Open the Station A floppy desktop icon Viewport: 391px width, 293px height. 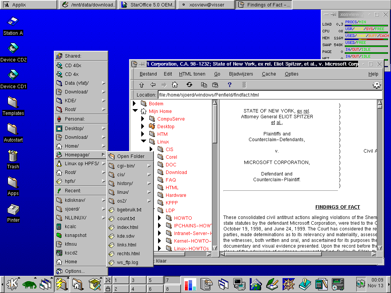(13, 22)
